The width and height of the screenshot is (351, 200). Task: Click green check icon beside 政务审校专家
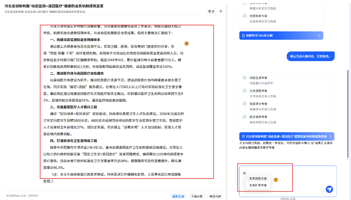tap(244, 117)
